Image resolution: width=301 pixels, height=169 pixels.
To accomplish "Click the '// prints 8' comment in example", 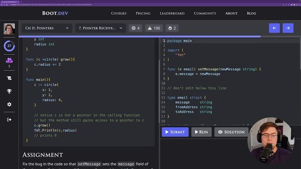I will [45, 136].
